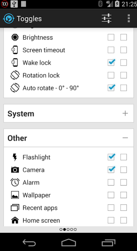Expand the System section with plus

[x=125, y=113]
